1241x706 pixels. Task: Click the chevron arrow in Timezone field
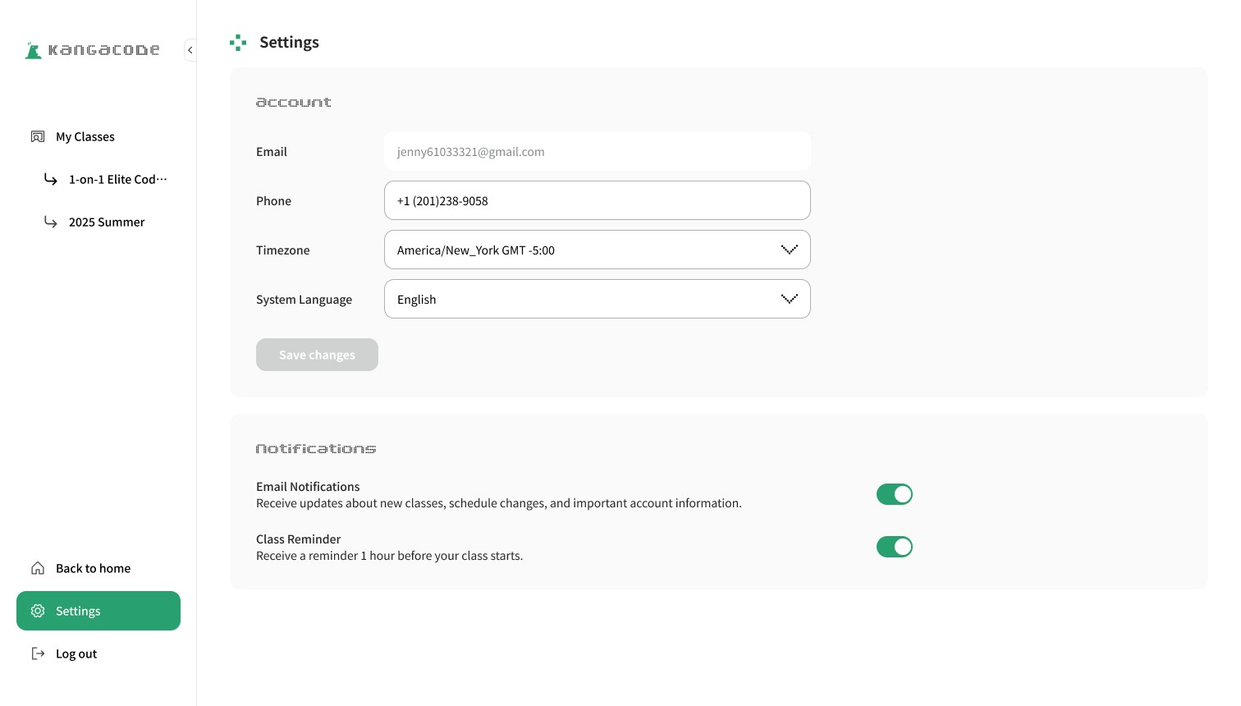(790, 250)
